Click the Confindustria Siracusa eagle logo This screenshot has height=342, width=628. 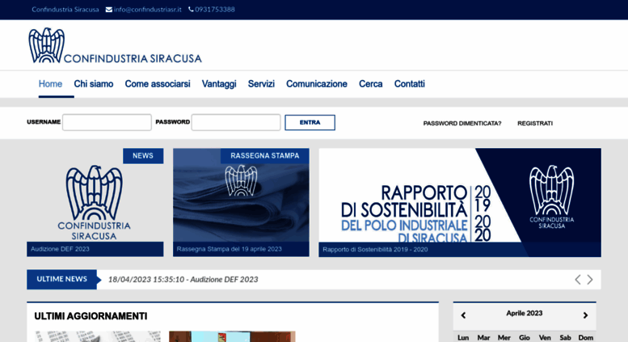pyautogui.click(x=115, y=45)
